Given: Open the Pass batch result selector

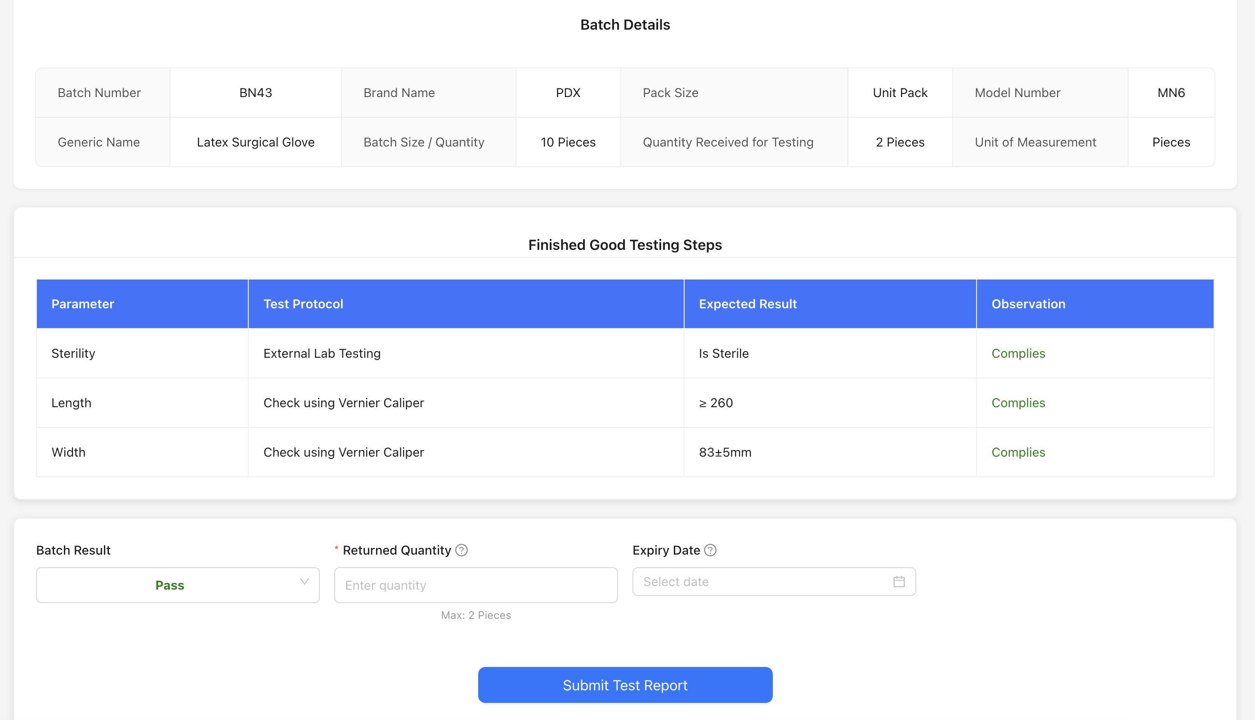Looking at the screenshot, I should (170, 585).
